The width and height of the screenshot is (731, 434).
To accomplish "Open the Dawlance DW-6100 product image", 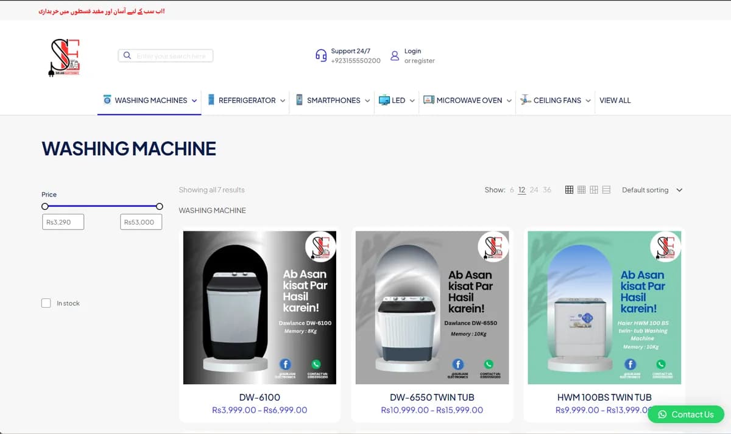I will click(260, 307).
